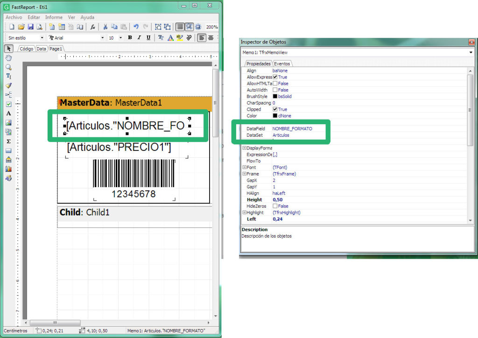This screenshot has height=338, width=478.
Task: Copy the selected object in the toolbar
Action: [x=114, y=27]
